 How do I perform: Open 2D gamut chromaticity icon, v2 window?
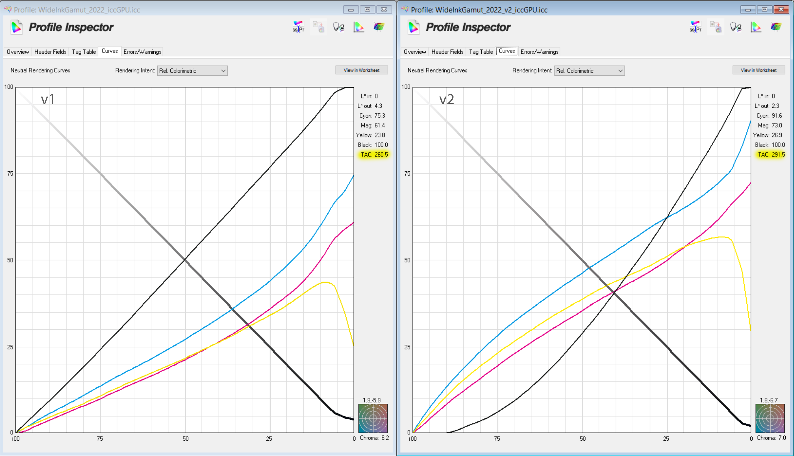pos(756,27)
